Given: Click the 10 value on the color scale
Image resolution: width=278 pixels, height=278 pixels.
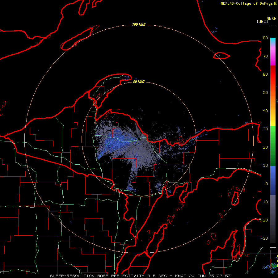Looking at the screenshot, I should tap(265, 166).
